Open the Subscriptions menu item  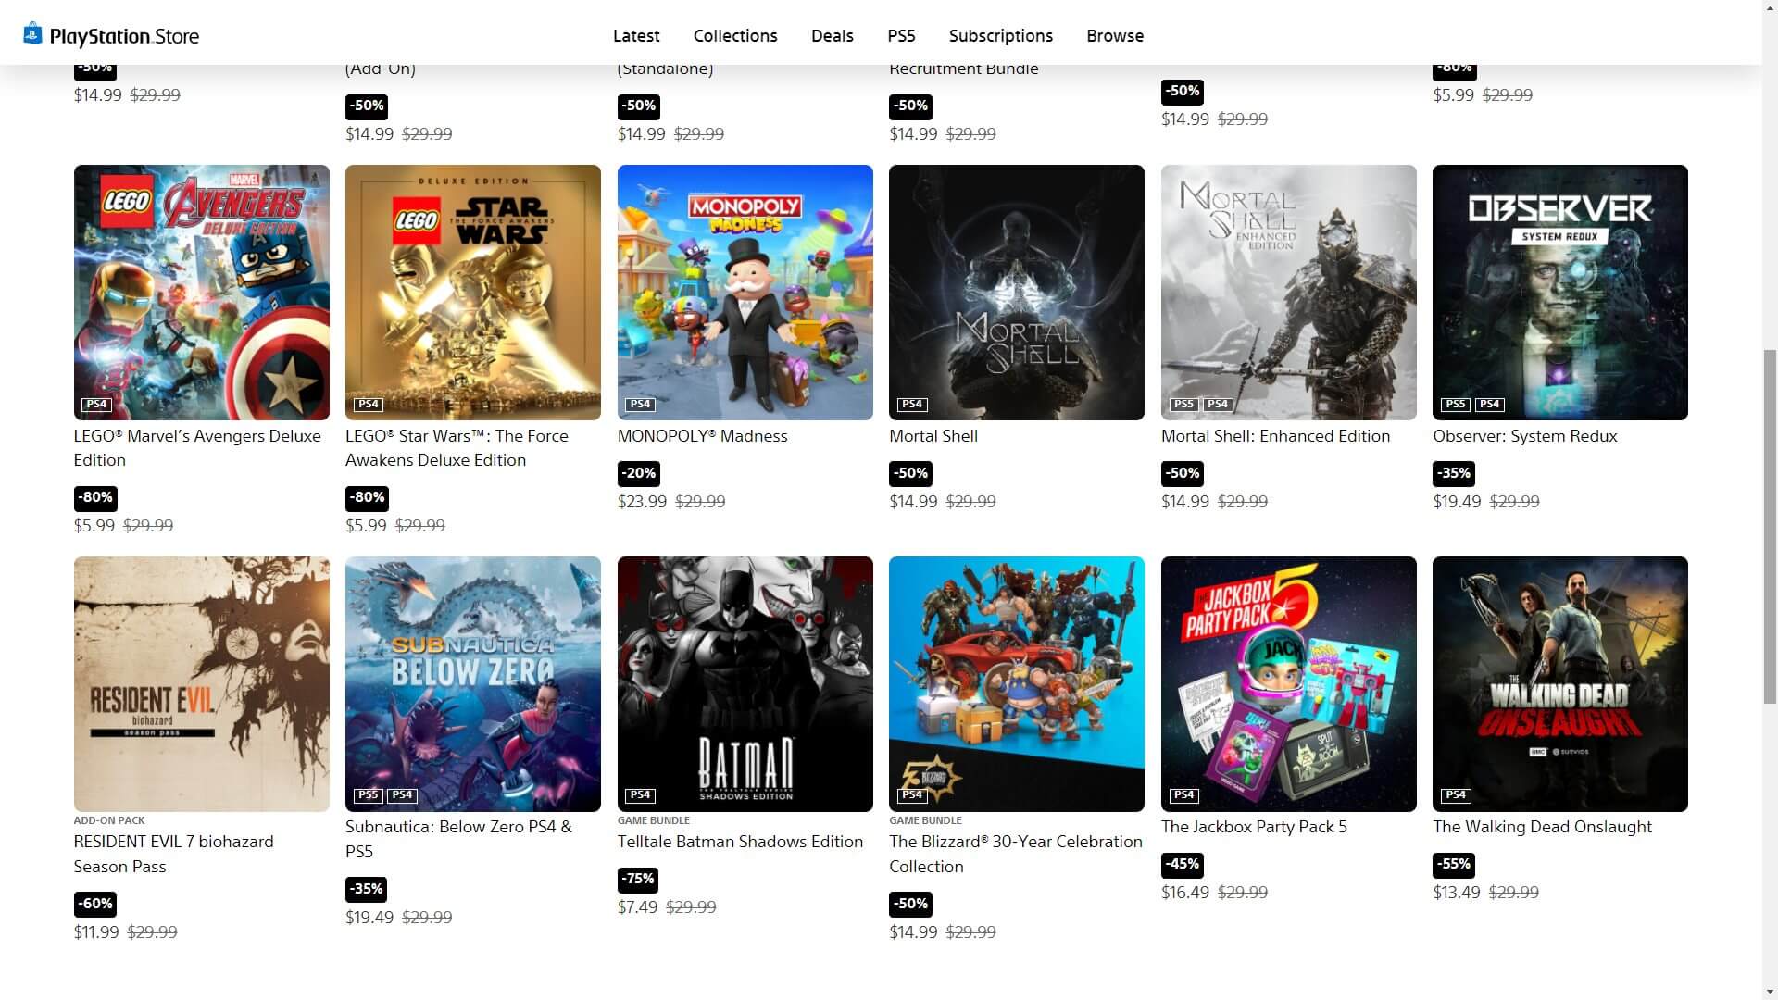pos(1001,36)
